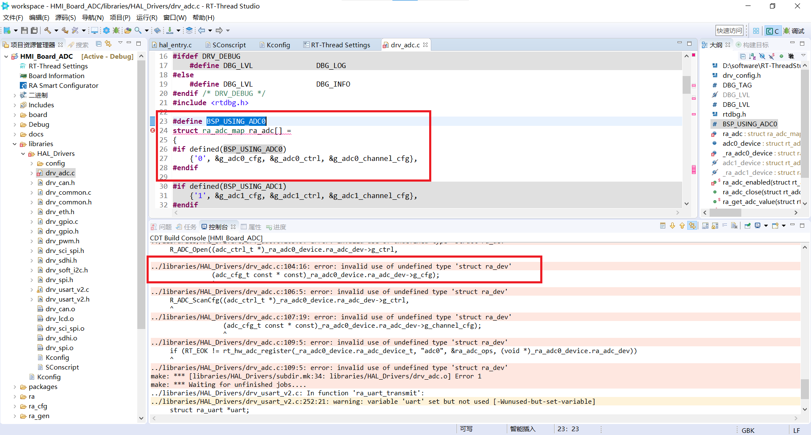The image size is (811, 435).
Task: Sort outline entries alphabetically
Action: pyautogui.click(x=752, y=56)
